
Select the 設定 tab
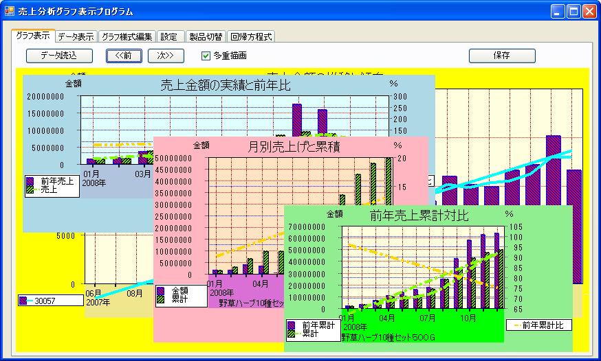[169, 36]
